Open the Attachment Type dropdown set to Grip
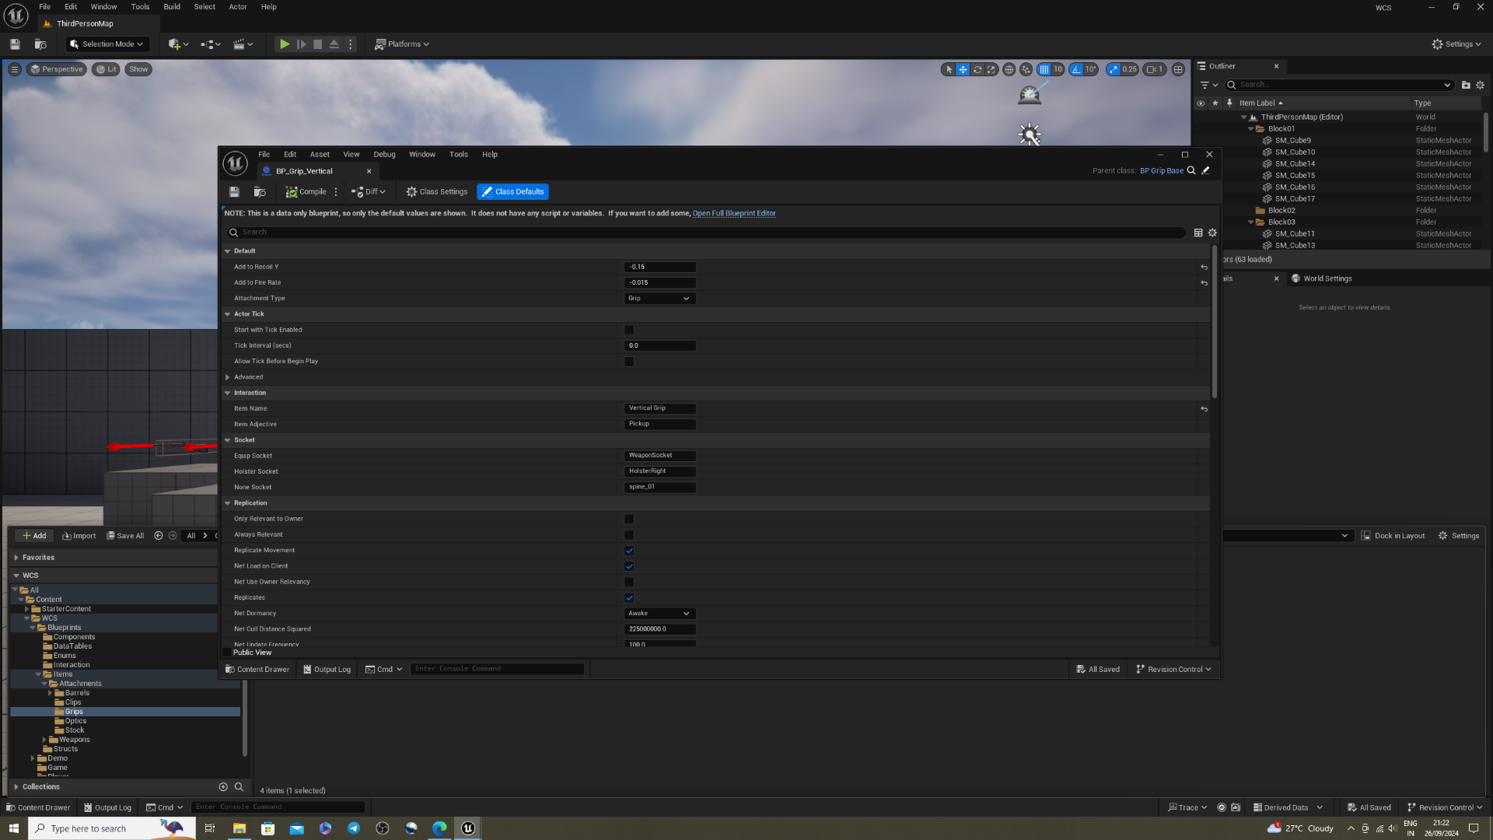 659,299
